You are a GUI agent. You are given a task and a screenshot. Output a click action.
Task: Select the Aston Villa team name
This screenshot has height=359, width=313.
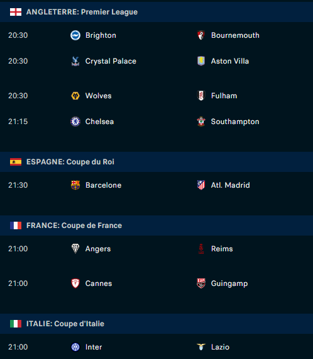pyautogui.click(x=230, y=61)
